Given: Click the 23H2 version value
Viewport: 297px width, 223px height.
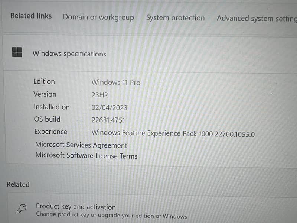Looking at the screenshot, I should click(99, 95).
